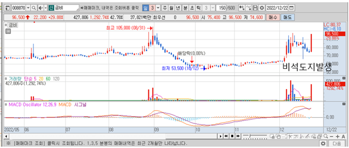Click the 매도 sell button
The width and height of the screenshot is (349, 148).
pyautogui.click(x=287, y=17)
